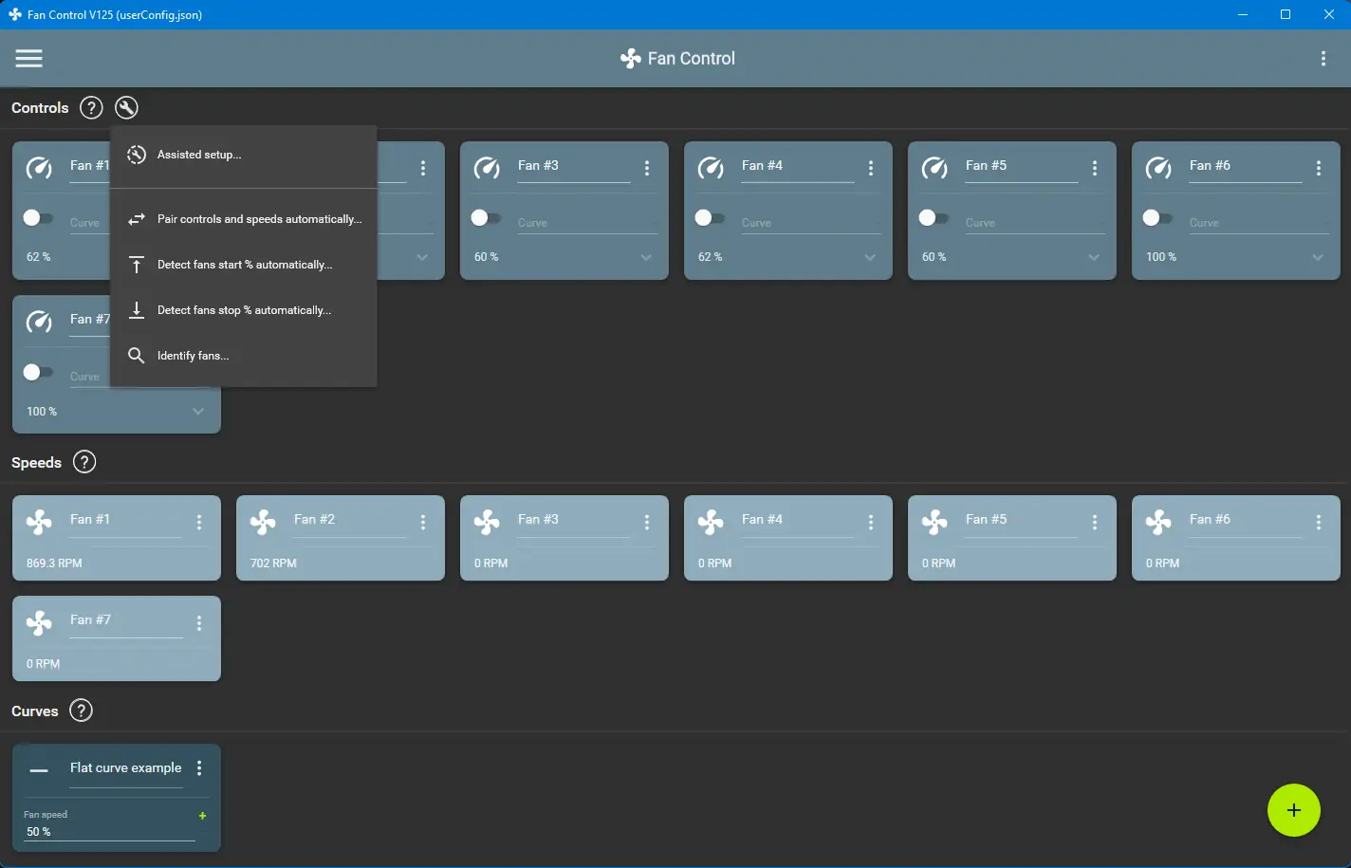The image size is (1351, 868).
Task: Click the gauge icon on Fan #6 control card
Action: (1158, 168)
